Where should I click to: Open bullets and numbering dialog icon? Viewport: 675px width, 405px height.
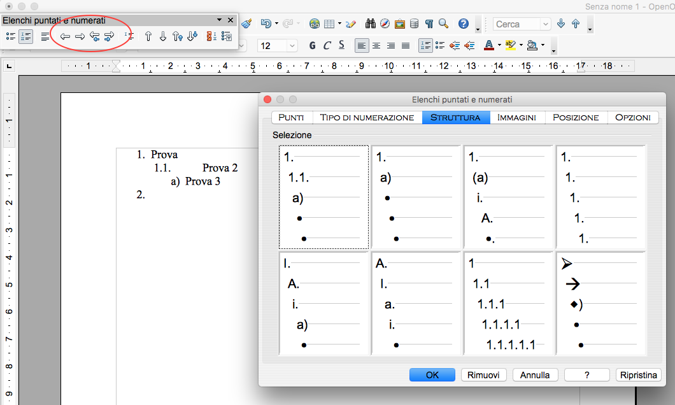[x=227, y=36]
